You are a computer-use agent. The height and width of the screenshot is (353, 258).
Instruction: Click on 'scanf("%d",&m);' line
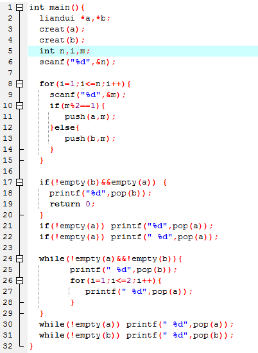(x=87, y=95)
